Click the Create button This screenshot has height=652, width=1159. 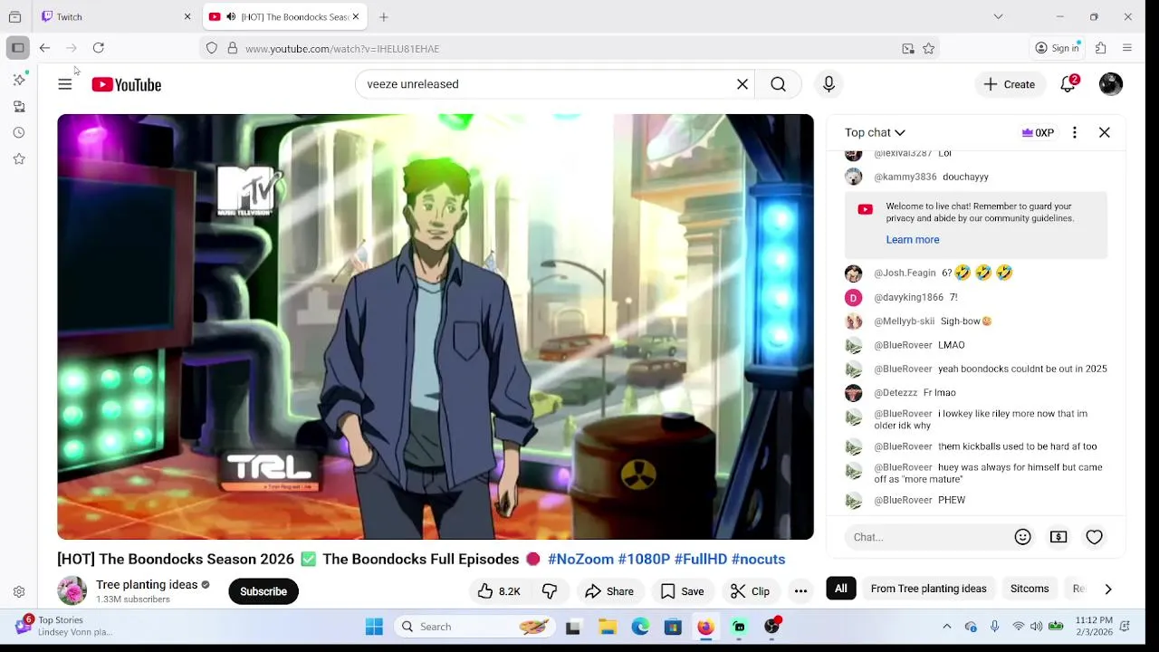pos(1010,84)
